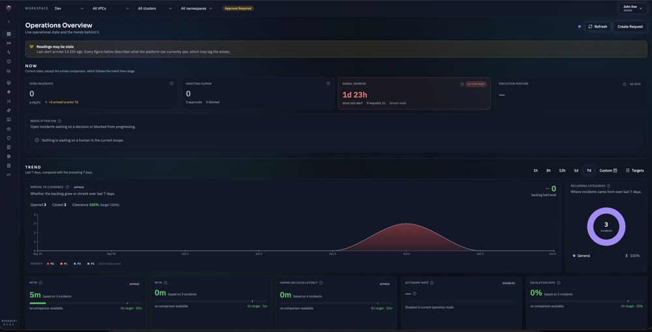The height and width of the screenshot is (332, 652).
Task: Open the Dev workspace dropdown
Action: coord(69,8)
